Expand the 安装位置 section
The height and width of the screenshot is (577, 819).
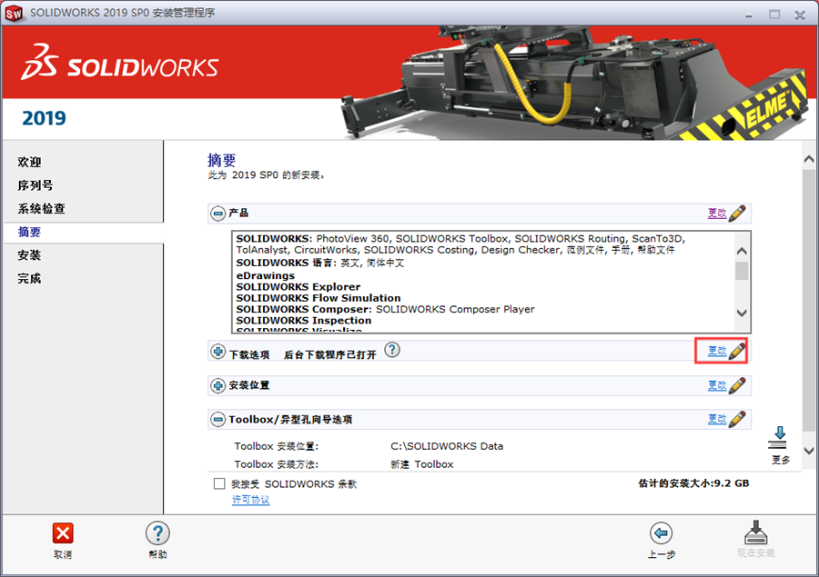click(217, 385)
